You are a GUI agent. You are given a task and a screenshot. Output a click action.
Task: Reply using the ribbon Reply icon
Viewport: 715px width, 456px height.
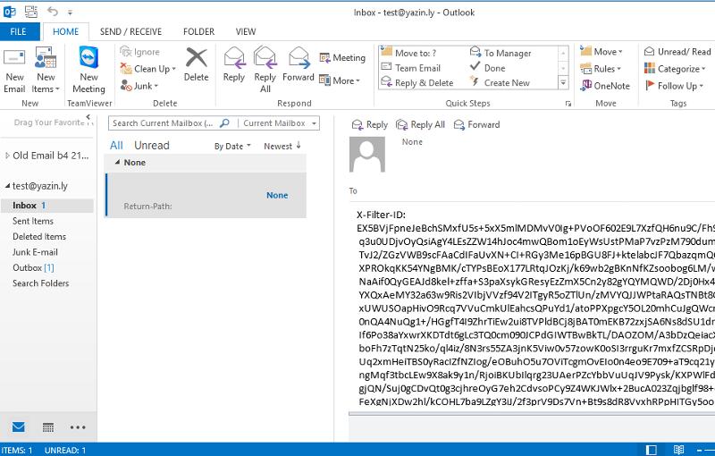click(234, 64)
